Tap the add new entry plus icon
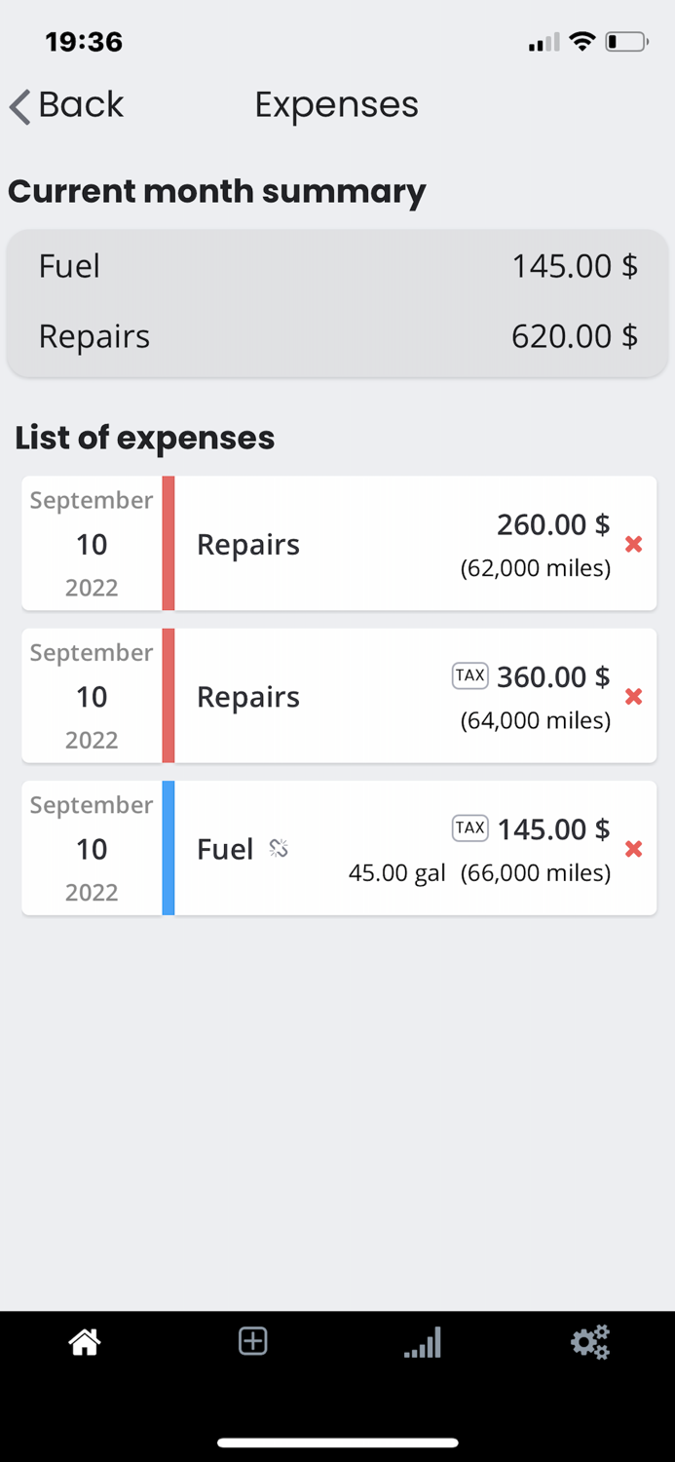675x1462 pixels. pyautogui.click(x=252, y=1341)
